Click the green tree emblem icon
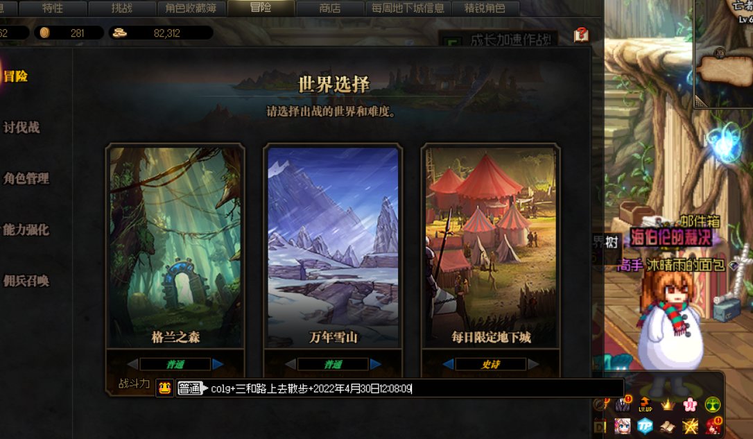753x439 pixels. [x=712, y=404]
